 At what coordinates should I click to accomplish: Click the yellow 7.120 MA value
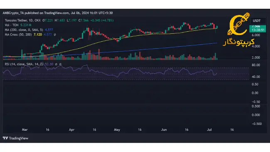point(38,35)
